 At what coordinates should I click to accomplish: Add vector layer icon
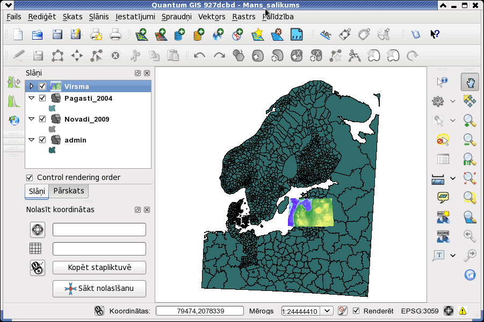pos(142,34)
